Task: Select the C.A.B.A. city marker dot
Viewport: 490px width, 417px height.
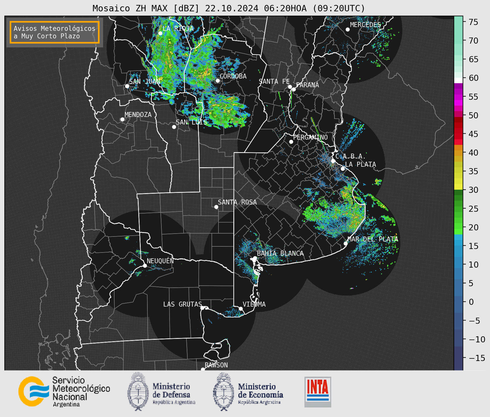Action: tap(333, 161)
